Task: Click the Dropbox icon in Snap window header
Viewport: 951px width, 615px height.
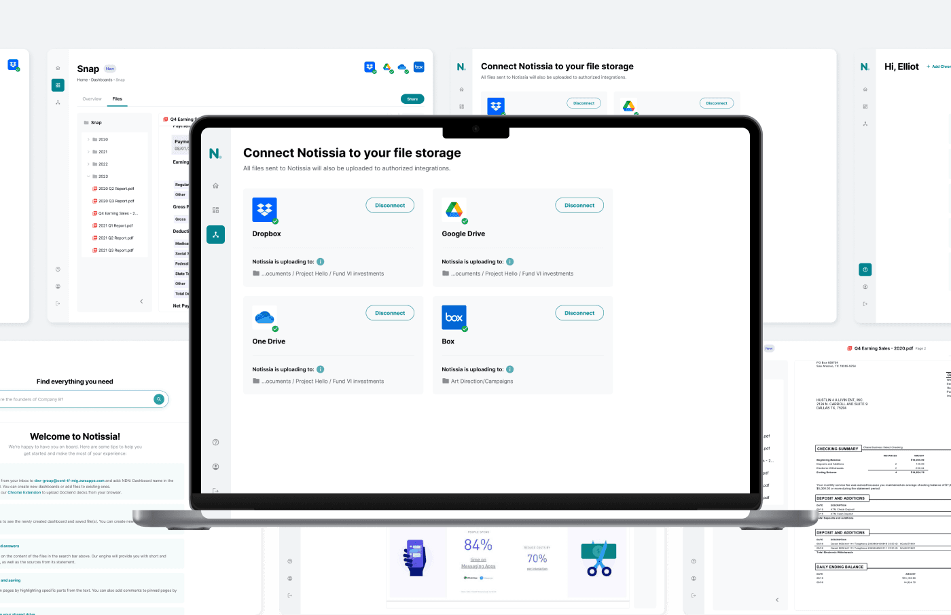Action: coord(370,67)
